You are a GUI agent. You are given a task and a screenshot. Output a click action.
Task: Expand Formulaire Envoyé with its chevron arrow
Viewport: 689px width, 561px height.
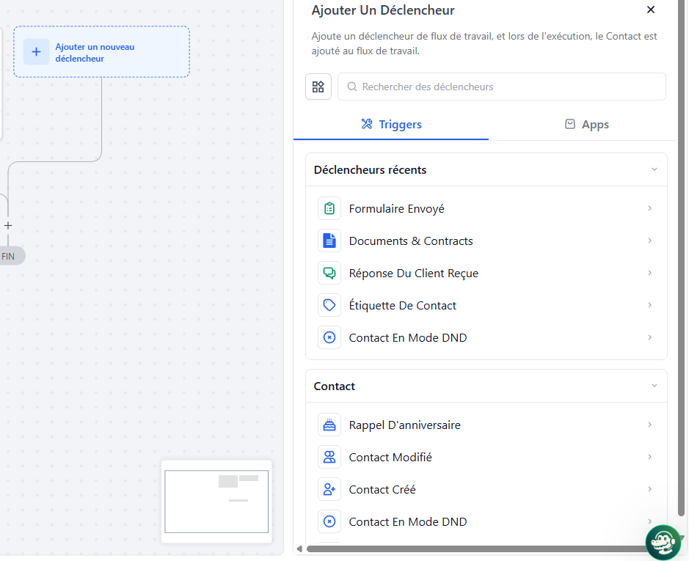coord(650,209)
